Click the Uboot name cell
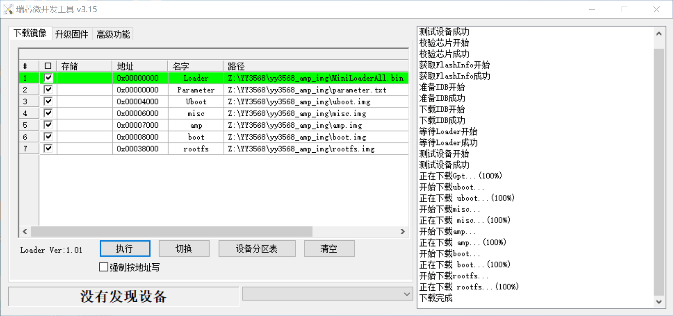The height and width of the screenshot is (316, 673). click(196, 102)
